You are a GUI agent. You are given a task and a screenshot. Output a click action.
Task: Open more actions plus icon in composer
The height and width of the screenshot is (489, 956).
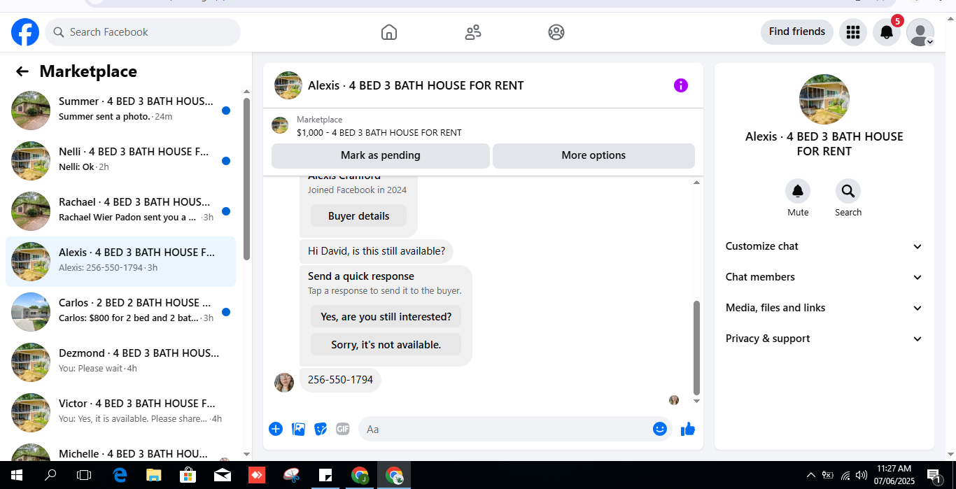point(276,429)
